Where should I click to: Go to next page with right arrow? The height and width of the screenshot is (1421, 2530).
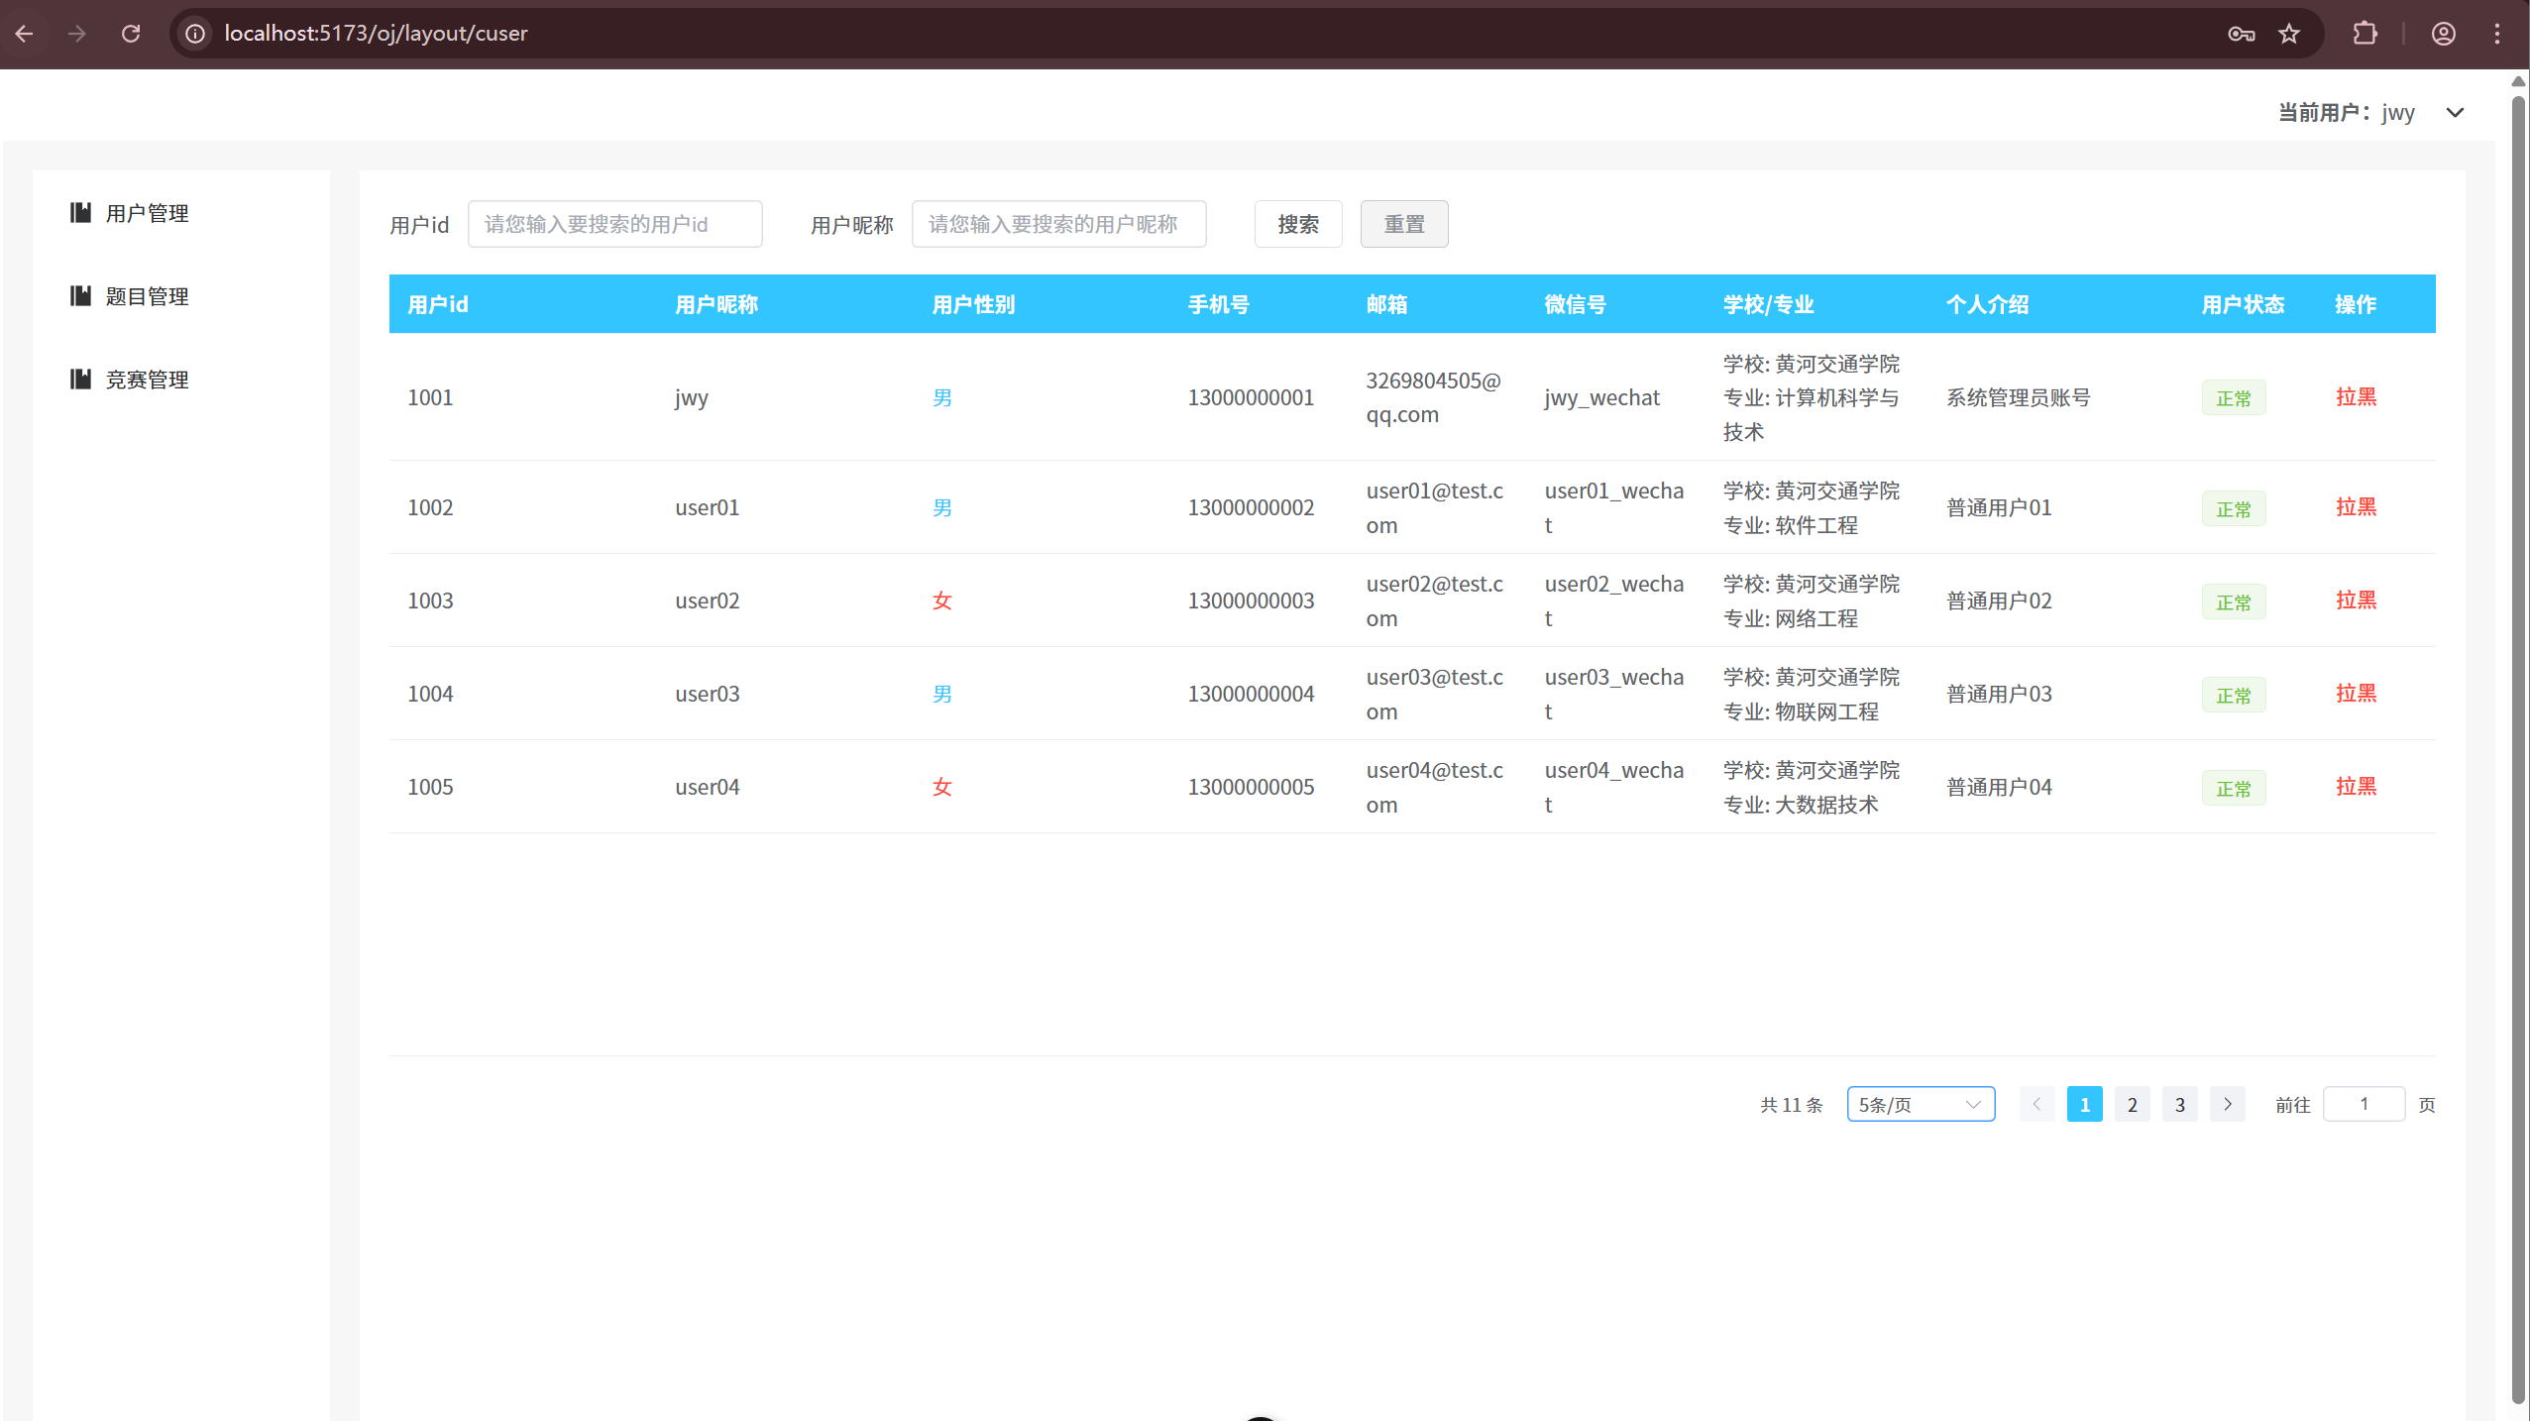pos(2227,1104)
